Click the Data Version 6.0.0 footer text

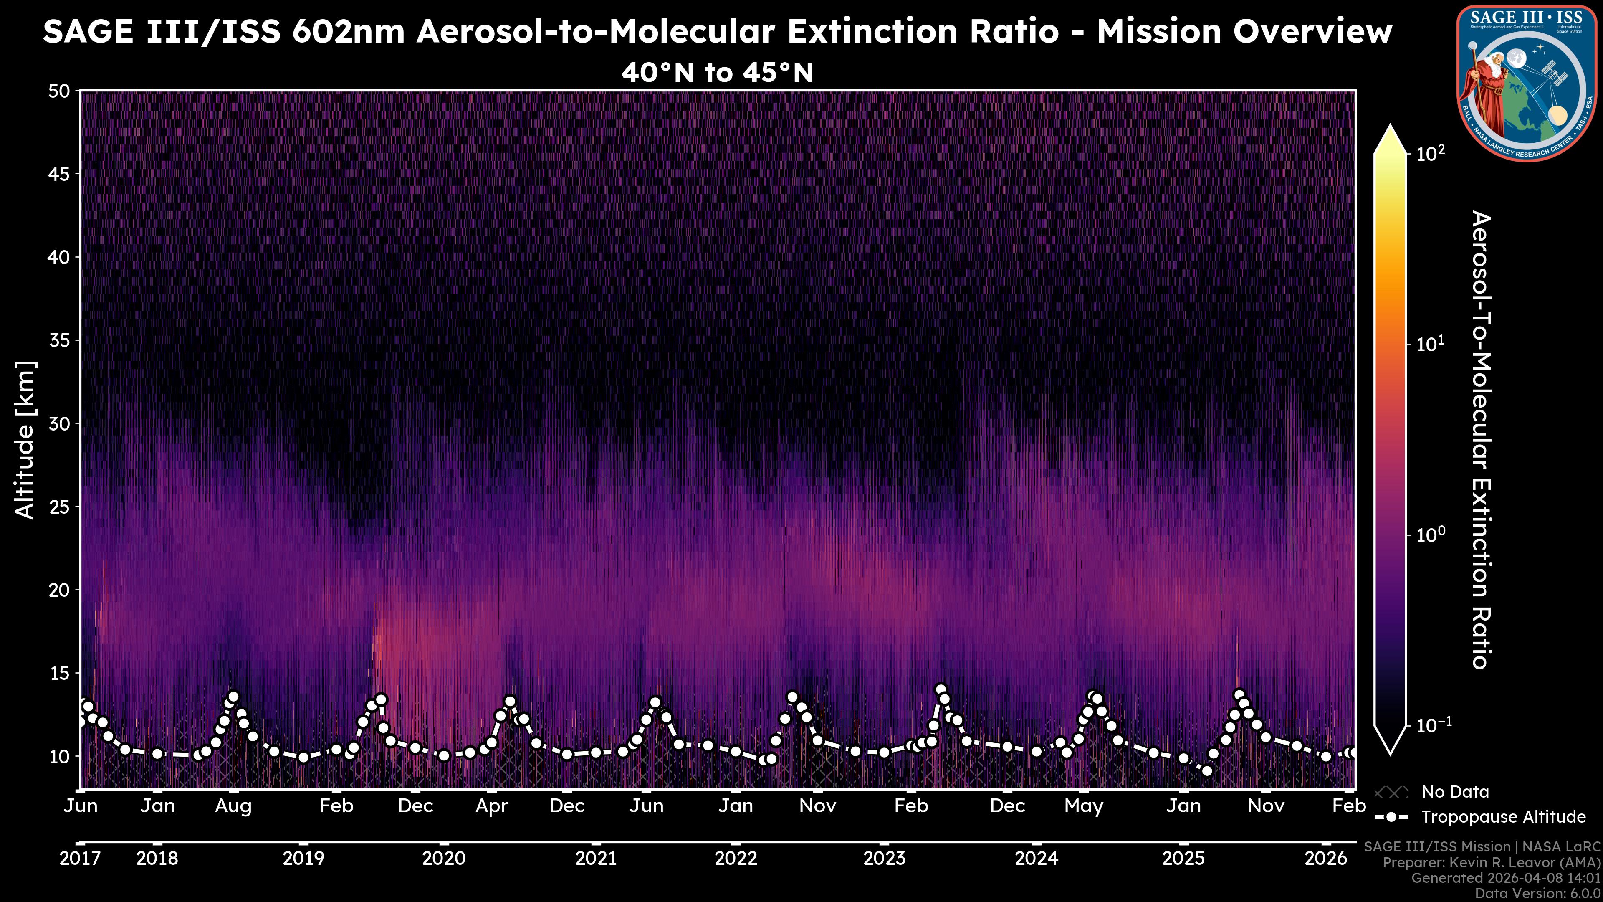[x=1537, y=893]
